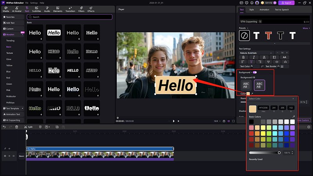The image size is (313, 176).
Task: Decrease font size with minus button
Action: click(x=277, y=53)
